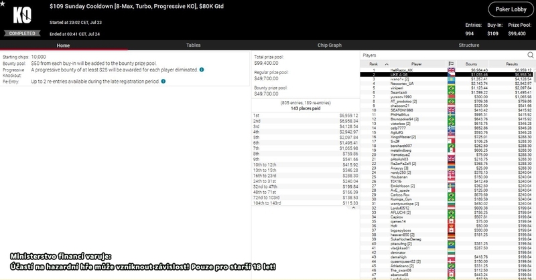Screen dimensions: 536x280
Task: Select player row HellRazor_KK
Action: coord(446,70)
